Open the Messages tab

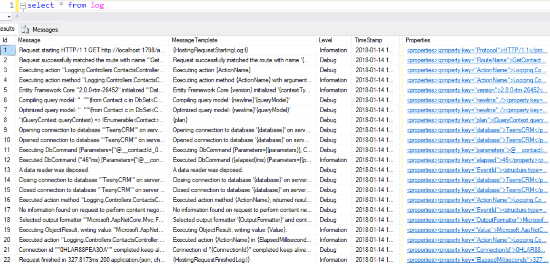click(45, 29)
